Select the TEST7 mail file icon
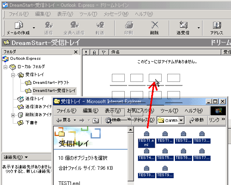This screenshot has width=231, height=185. click(x=202, y=151)
